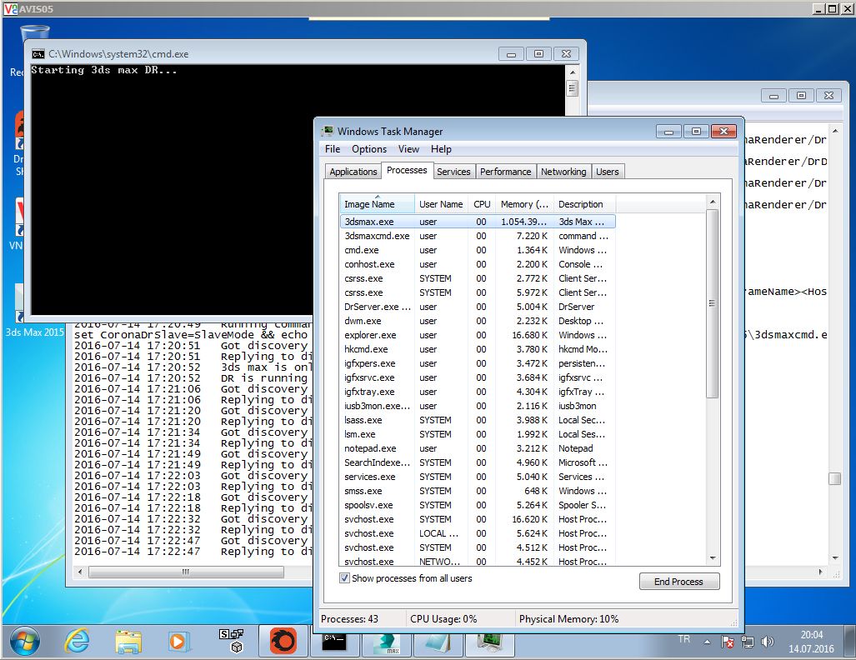Image resolution: width=856 pixels, height=660 pixels.
Task: Select the notepad.exe process row
Action: click(x=478, y=448)
